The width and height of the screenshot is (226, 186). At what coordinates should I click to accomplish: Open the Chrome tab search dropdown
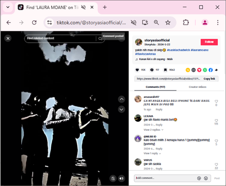click(x=8, y=7)
